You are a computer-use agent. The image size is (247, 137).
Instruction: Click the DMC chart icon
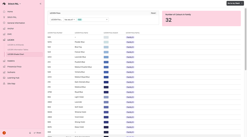[4, 34]
